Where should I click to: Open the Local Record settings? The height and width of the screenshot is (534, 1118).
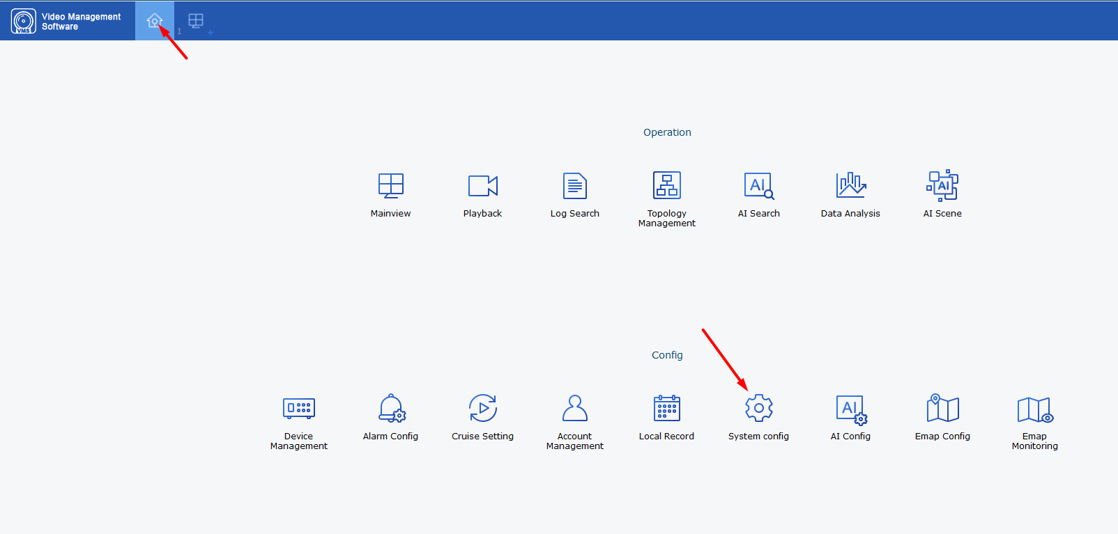coord(666,418)
